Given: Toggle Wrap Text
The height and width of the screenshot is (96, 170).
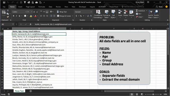Looking at the screenshot, I should point(62,12).
